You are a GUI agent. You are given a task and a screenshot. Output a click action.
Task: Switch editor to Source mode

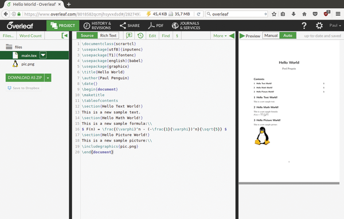click(x=87, y=36)
